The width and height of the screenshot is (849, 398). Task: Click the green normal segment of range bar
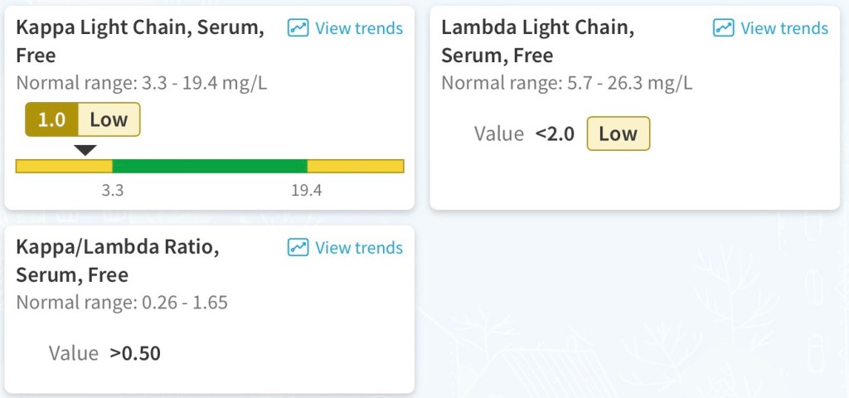[209, 166]
